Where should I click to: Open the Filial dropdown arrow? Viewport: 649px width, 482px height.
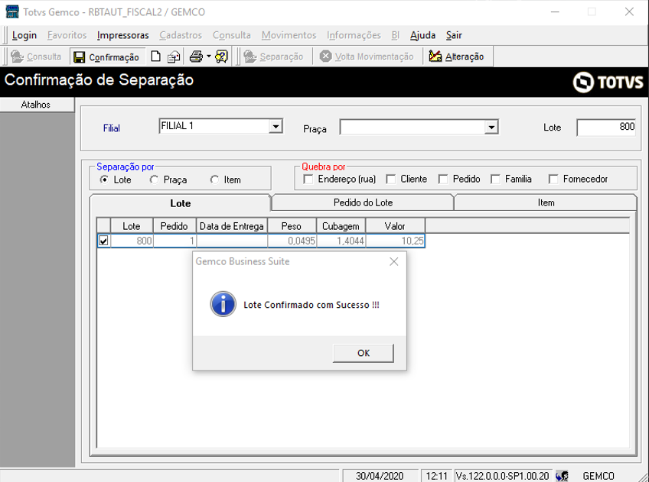point(276,126)
